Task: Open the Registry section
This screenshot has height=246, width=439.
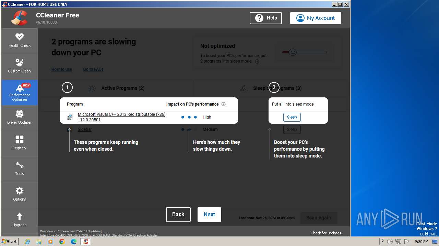Action: point(20,143)
